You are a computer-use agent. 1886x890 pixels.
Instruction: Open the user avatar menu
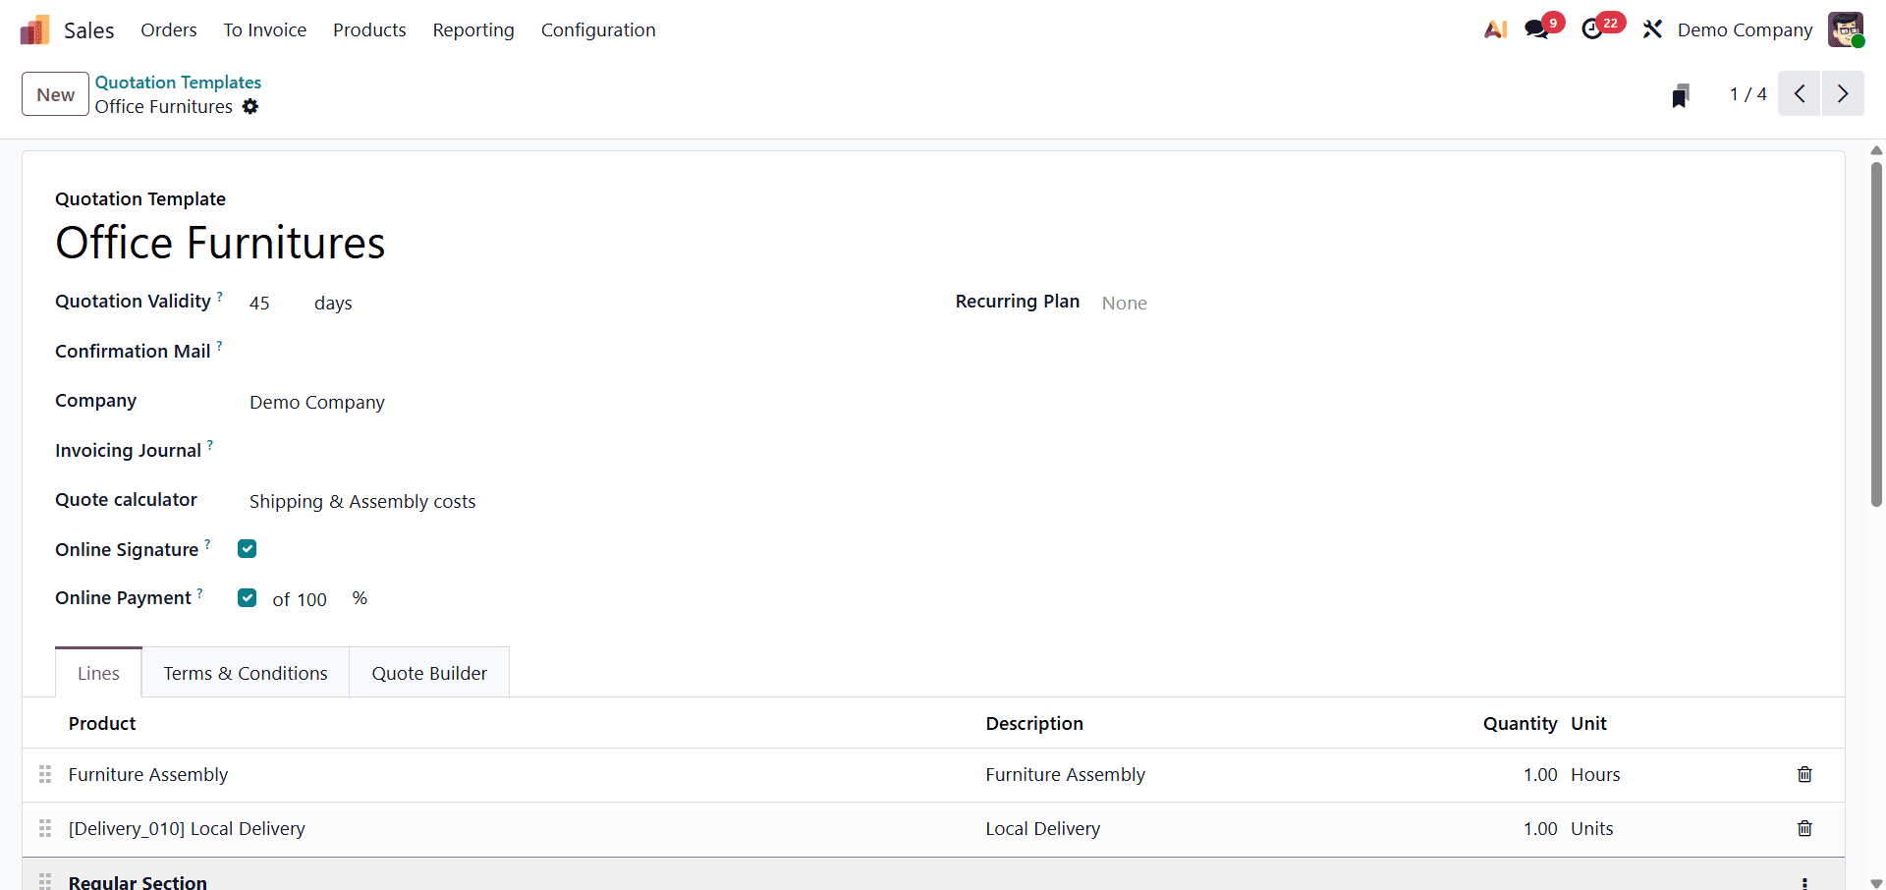tap(1847, 29)
